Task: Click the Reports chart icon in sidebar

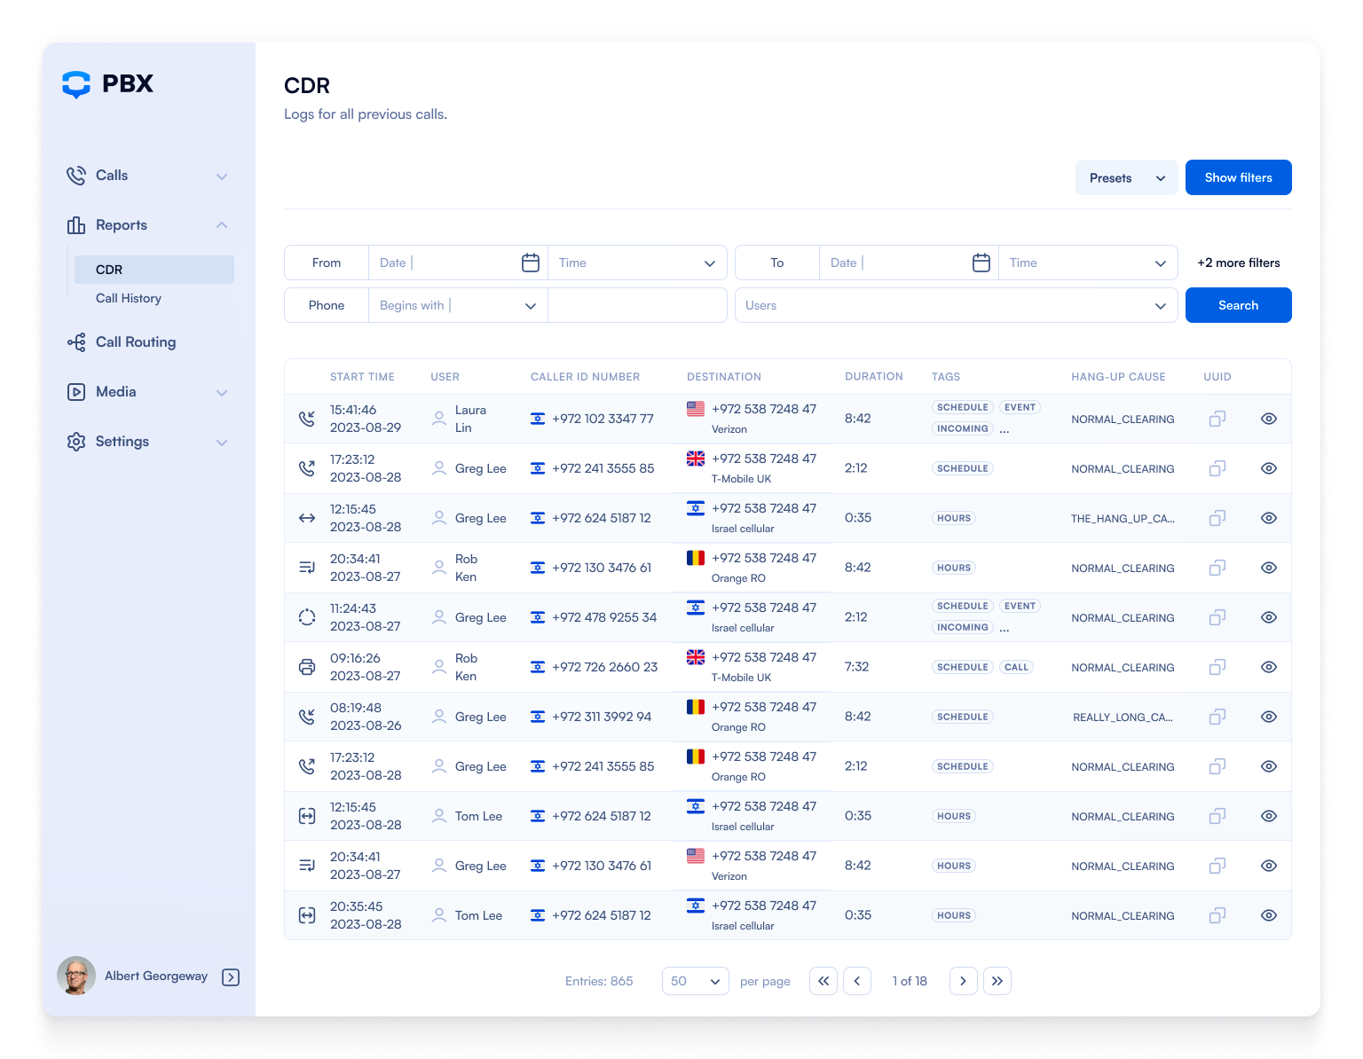Action: coord(76,225)
